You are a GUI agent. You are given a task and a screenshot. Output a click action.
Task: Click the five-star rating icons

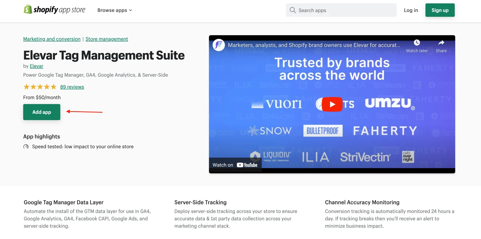coord(40,87)
